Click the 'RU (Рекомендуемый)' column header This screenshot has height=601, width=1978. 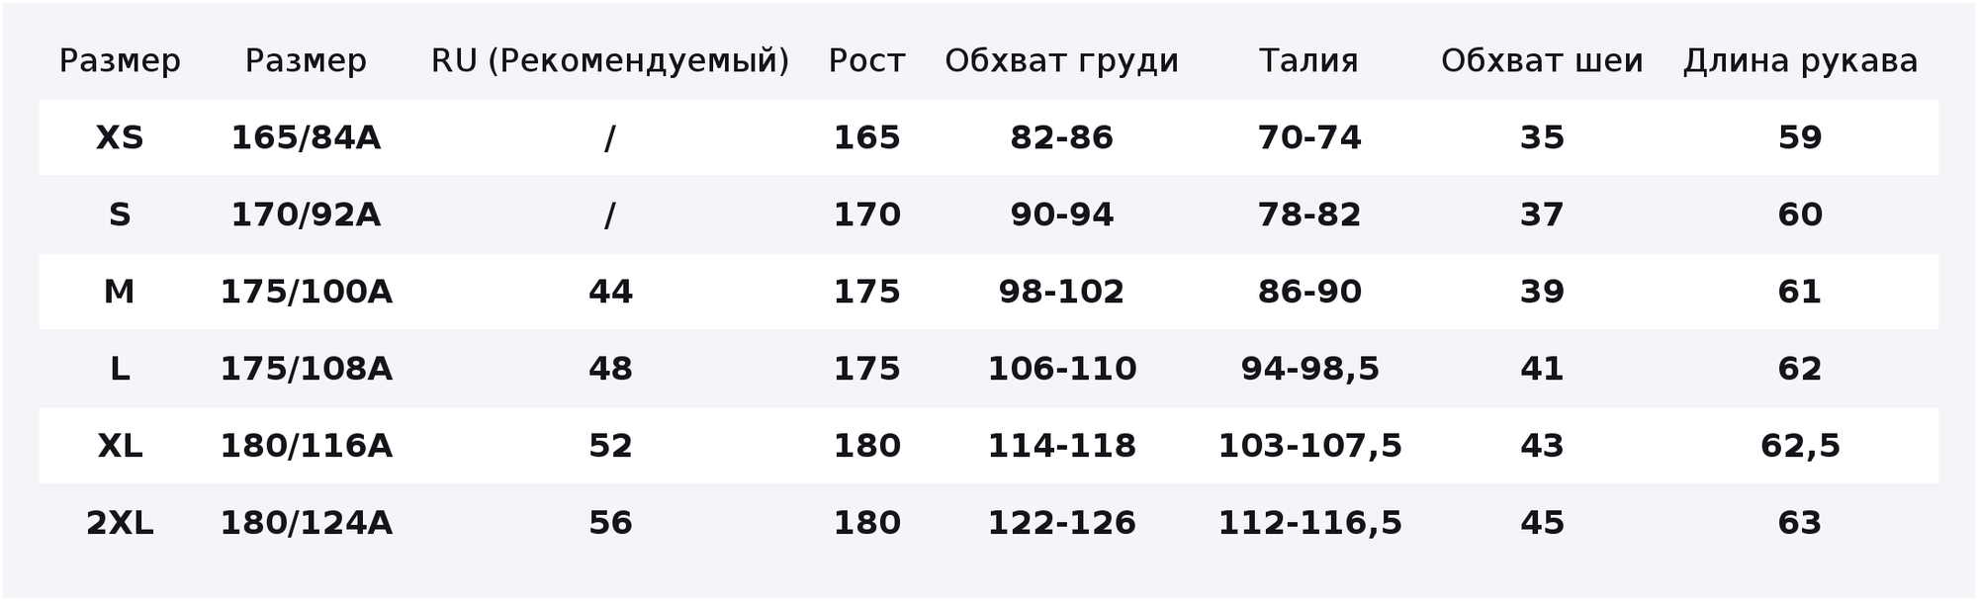click(610, 61)
